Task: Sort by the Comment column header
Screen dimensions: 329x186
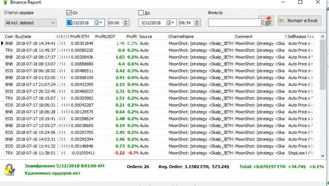Action: pos(259,36)
